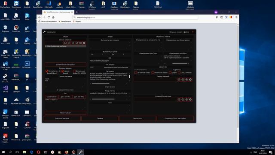This screenshot has width=275, height=155.
Task: Click the Firefox address bar
Action: [135, 17]
